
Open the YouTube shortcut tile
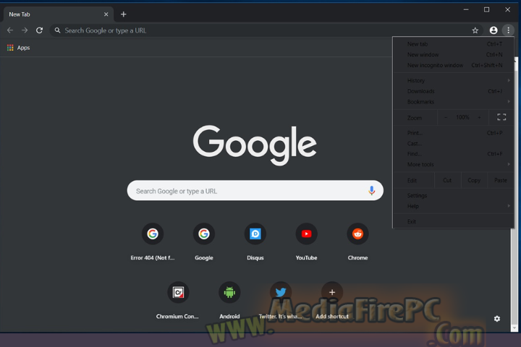[306, 241]
